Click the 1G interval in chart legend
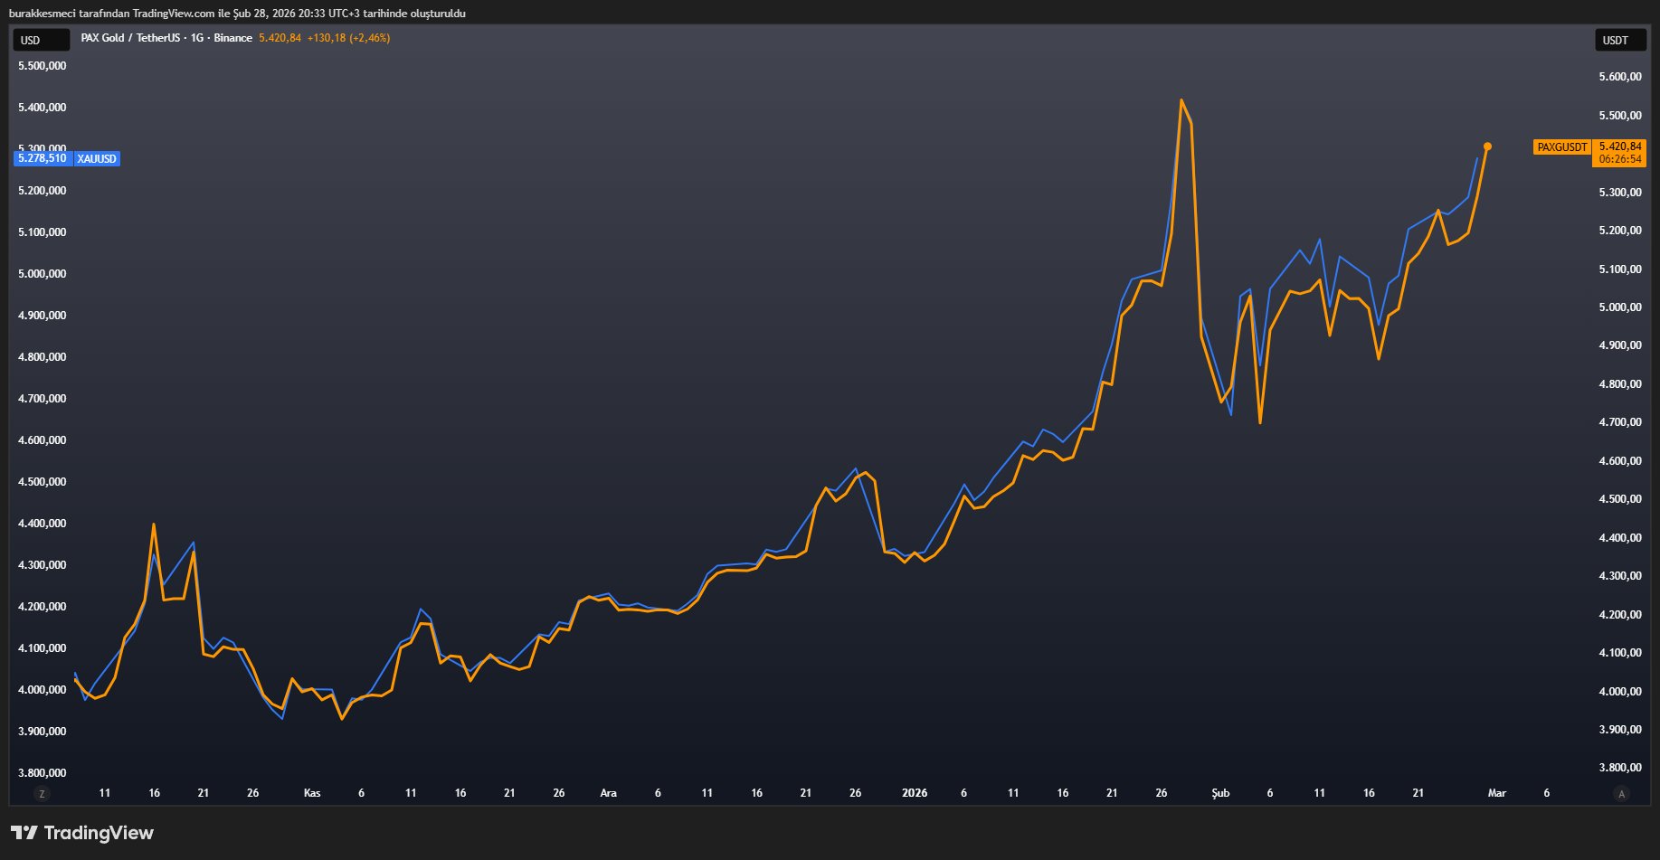The height and width of the screenshot is (860, 1660). [x=196, y=38]
